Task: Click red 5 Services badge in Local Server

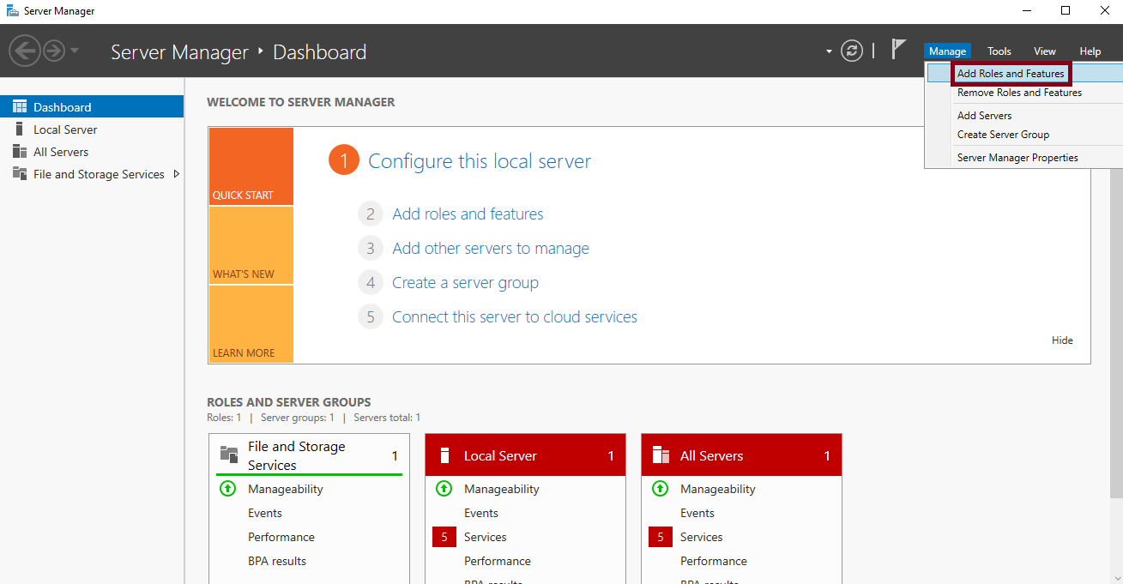Action: click(444, 537)
